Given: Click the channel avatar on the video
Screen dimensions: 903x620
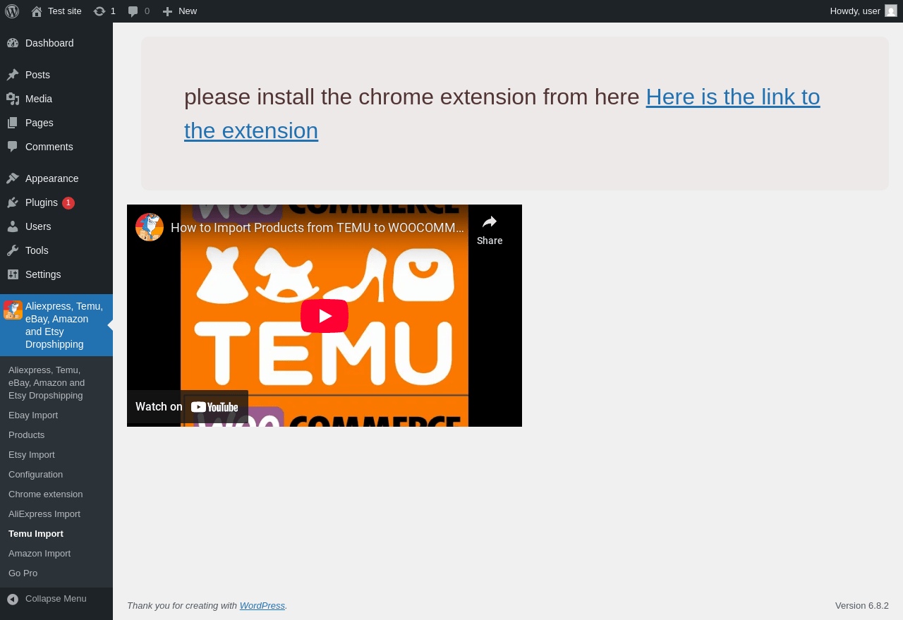Looking at the screenshot, I should [150, 227].
